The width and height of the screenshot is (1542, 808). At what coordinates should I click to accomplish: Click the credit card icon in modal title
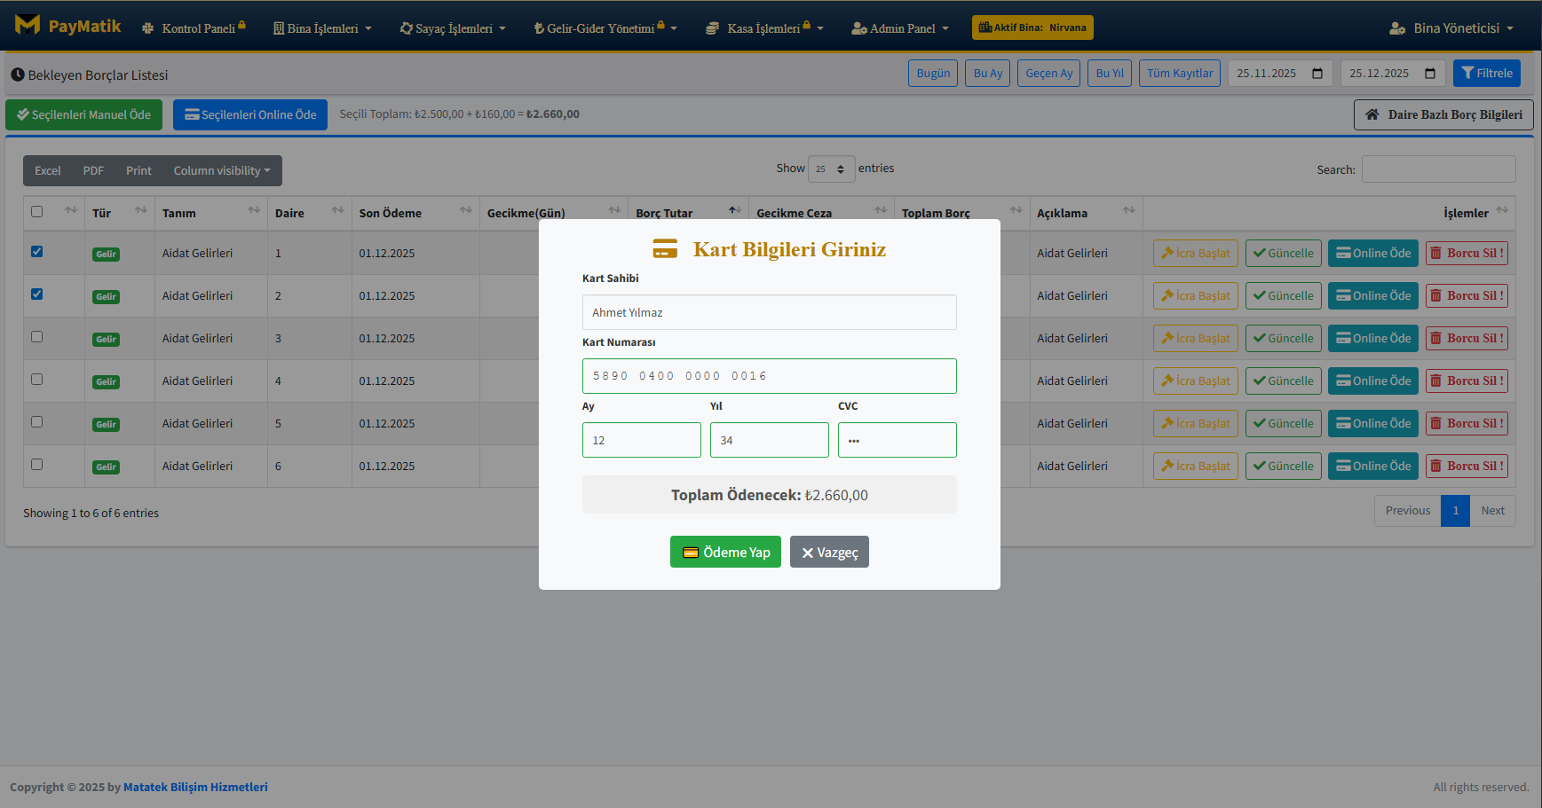coord(665,249)
